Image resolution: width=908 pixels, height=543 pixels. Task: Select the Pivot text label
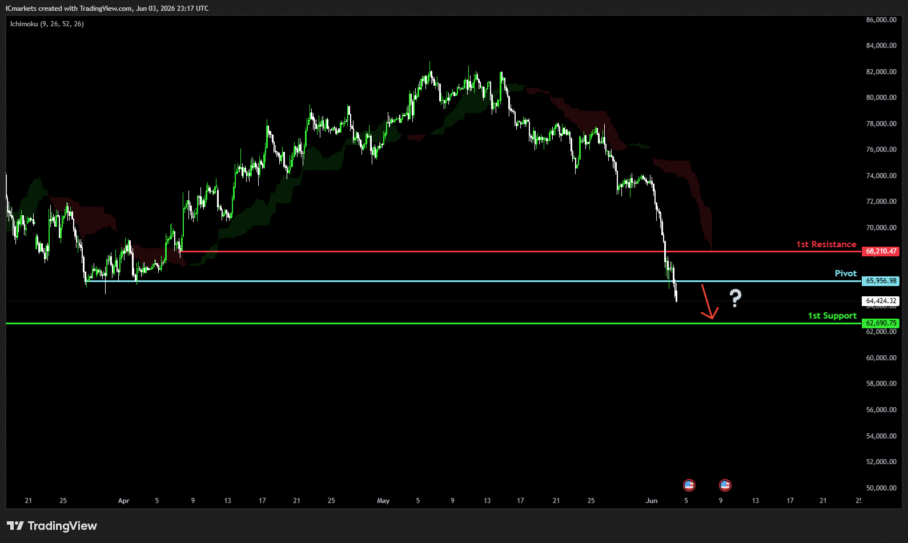(846, 273)
